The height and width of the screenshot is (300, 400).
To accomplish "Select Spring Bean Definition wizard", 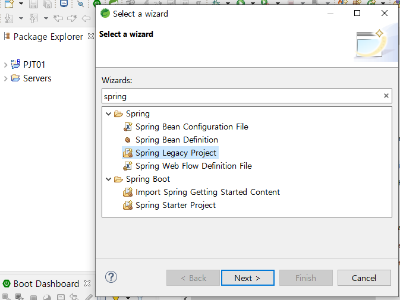I will click(177, 140).
